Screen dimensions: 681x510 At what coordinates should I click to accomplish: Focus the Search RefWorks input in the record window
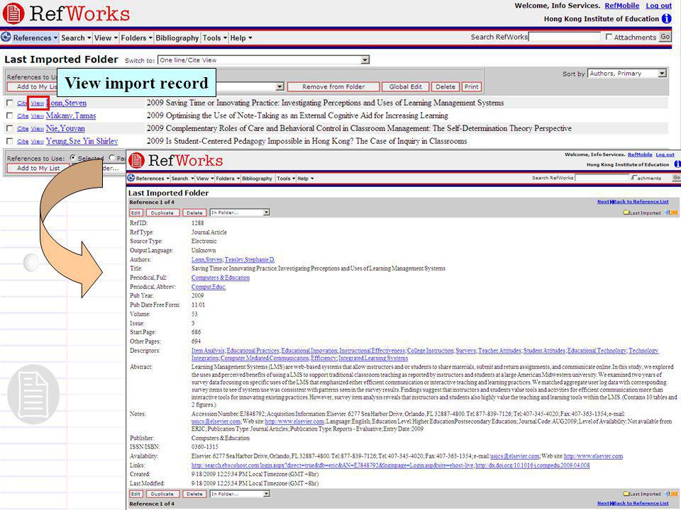[x=602, y=178]
